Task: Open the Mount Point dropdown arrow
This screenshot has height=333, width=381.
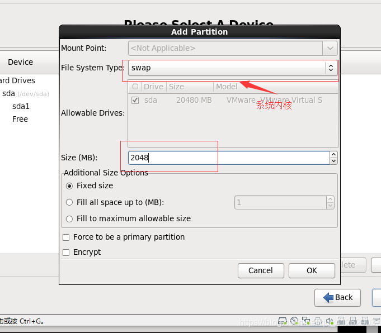Action: pyautogui.click(x=330, y=48)
